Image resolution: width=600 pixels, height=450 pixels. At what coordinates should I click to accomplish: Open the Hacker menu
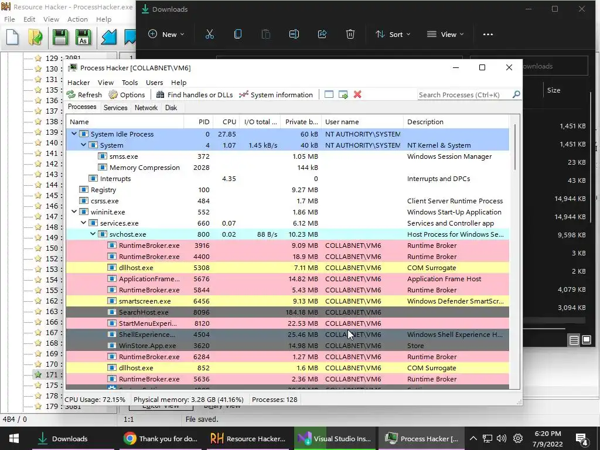pyautogui.click(x=79, y=82)
